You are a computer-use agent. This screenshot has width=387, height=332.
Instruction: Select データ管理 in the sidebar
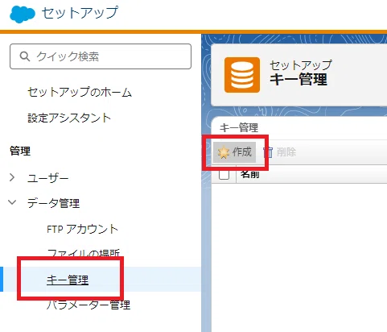tap(53, 203)
